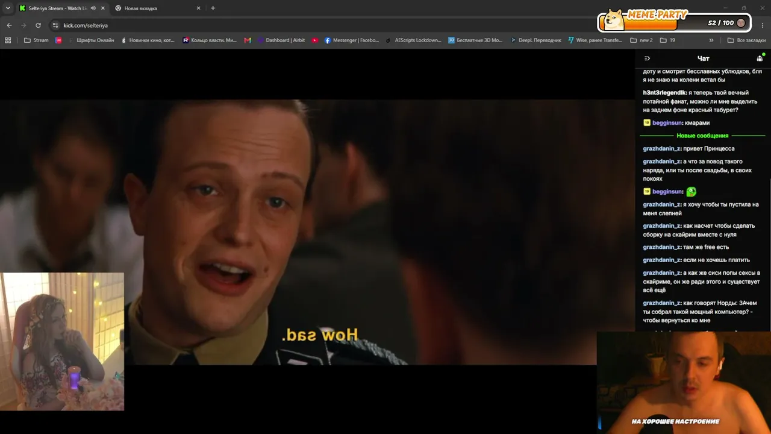Open the red LIVE bookmark icon
The width and height of the screenshot is (771, 434).
(58, 40)
